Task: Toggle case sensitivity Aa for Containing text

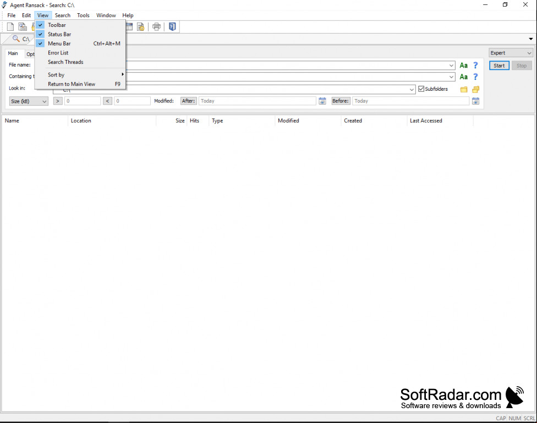Action: 464,77
